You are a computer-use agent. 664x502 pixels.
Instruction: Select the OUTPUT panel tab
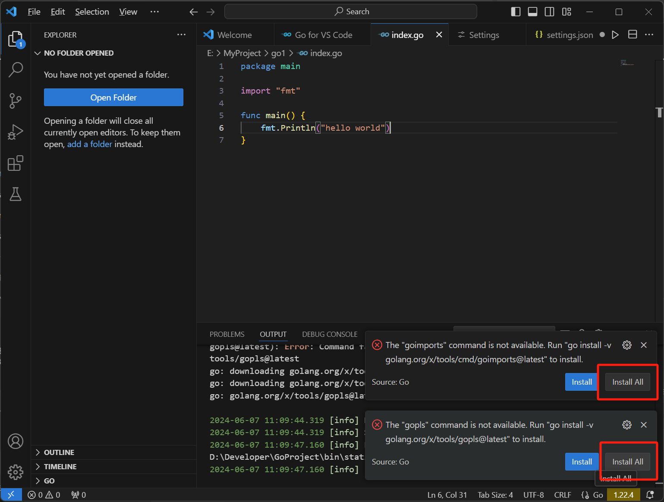273,334
